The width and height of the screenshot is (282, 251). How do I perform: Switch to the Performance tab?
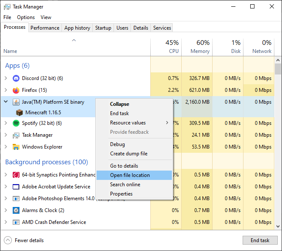[x=45, y=28]
